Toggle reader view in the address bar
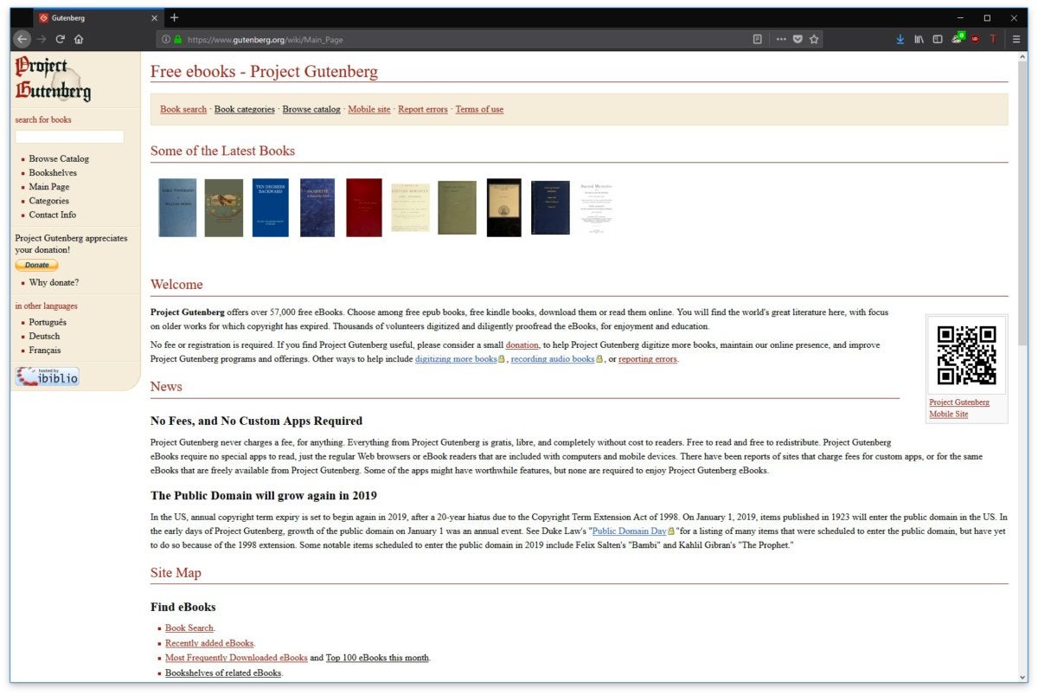This screenshot has width=1038, height=695. (x=758, y=39)
